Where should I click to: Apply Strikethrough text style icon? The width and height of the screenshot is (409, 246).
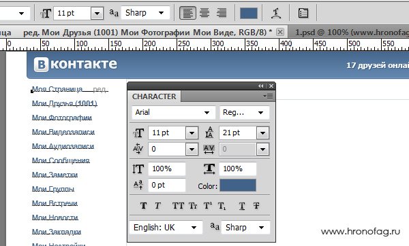tap(256, 206)
